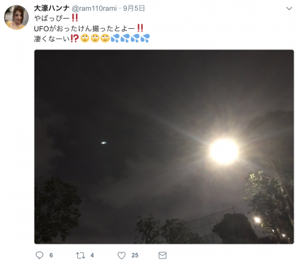Like the tweet with the heart icon

(x=121, y=256)
